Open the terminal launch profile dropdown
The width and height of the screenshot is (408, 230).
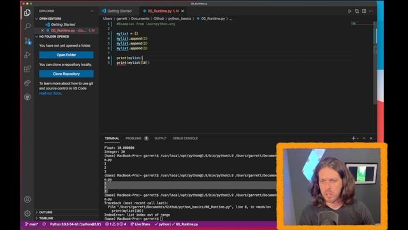358,139
